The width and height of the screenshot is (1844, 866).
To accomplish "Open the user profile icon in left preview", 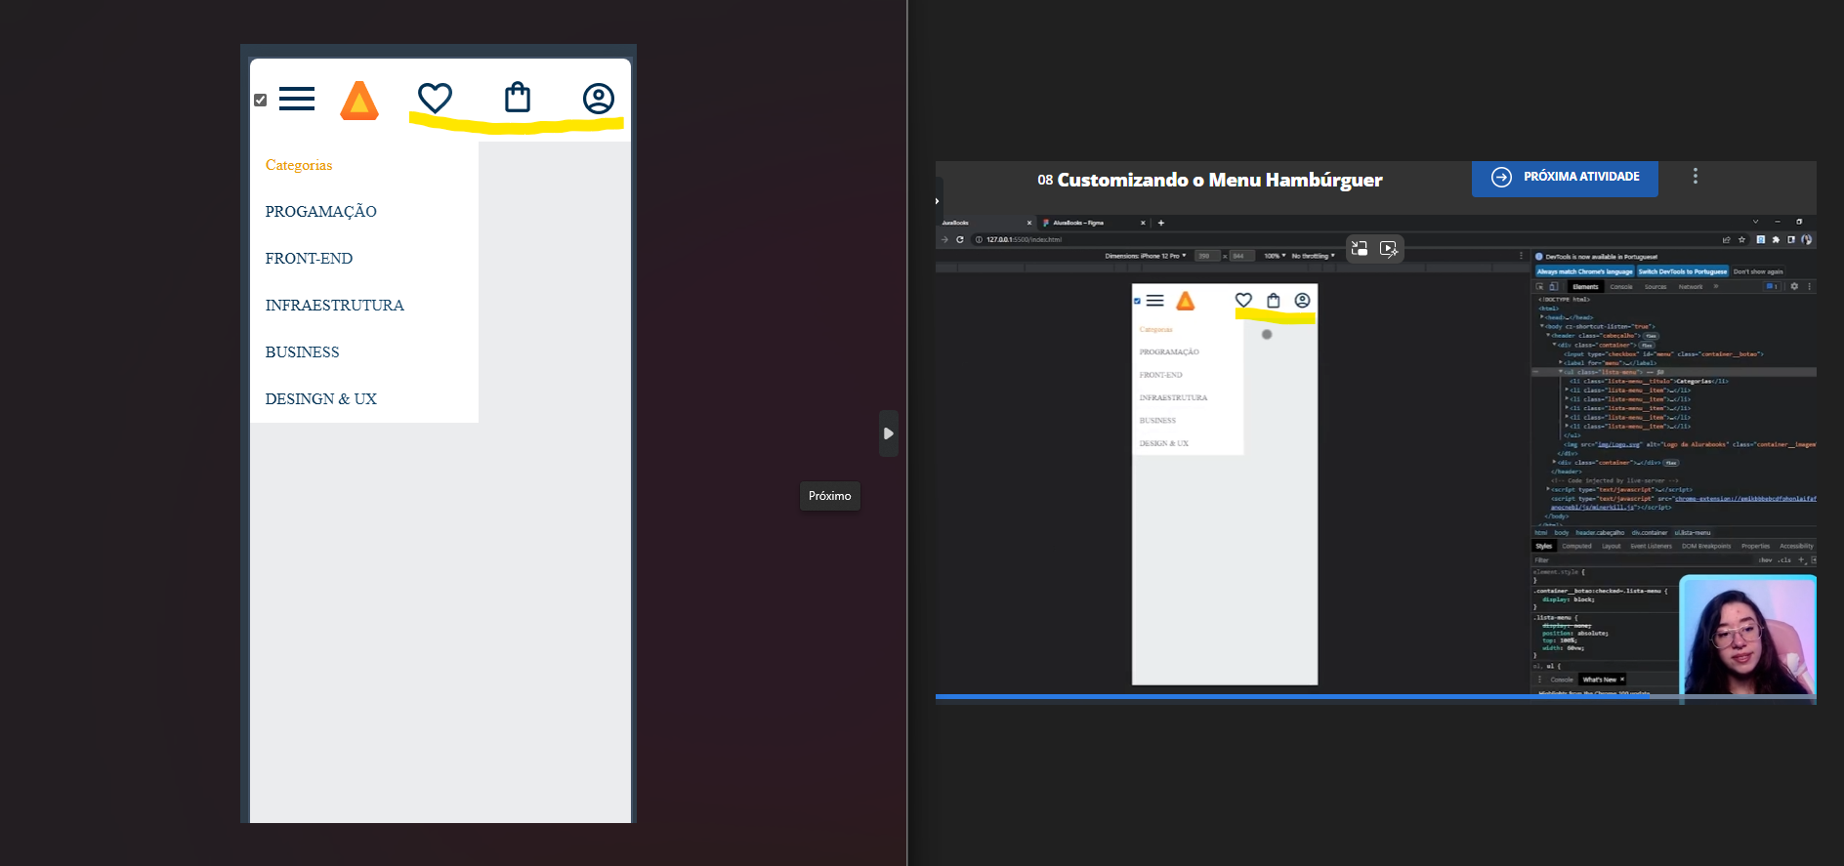I will [x=599, y=99].
